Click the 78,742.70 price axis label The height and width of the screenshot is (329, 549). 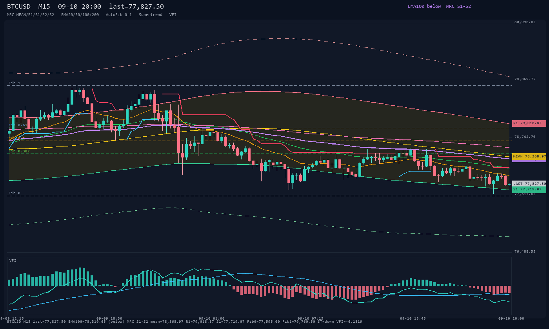point(525,137)
